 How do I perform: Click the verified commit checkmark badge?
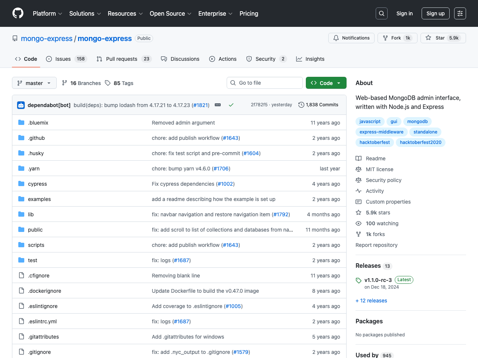pyautogui.click(x=231, y=105)
